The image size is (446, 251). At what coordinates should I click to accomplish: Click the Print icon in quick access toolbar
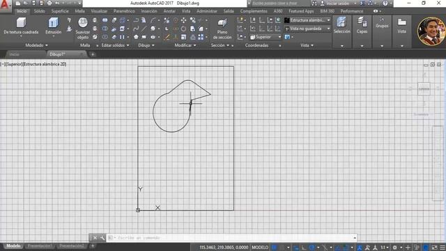49,3
